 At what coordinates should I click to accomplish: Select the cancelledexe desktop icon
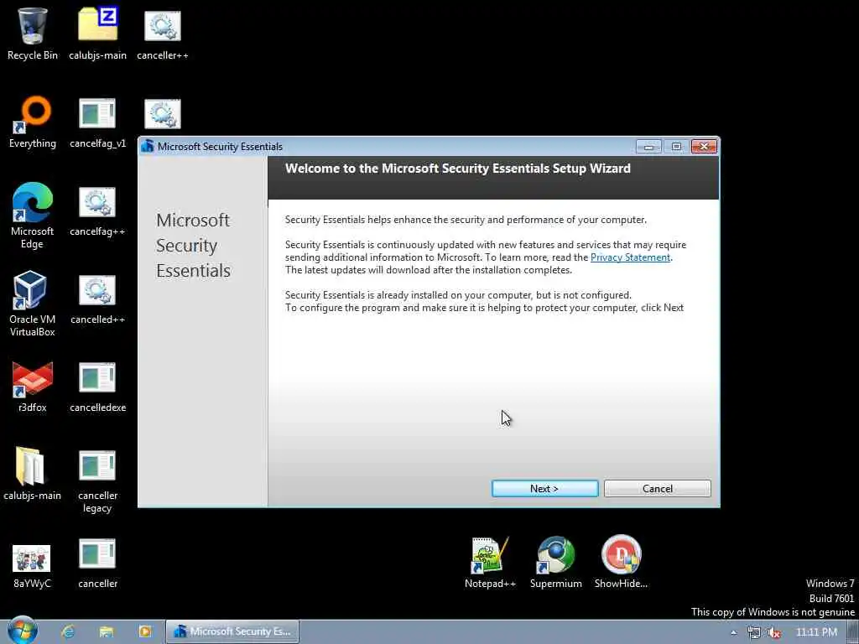(97, 386)
